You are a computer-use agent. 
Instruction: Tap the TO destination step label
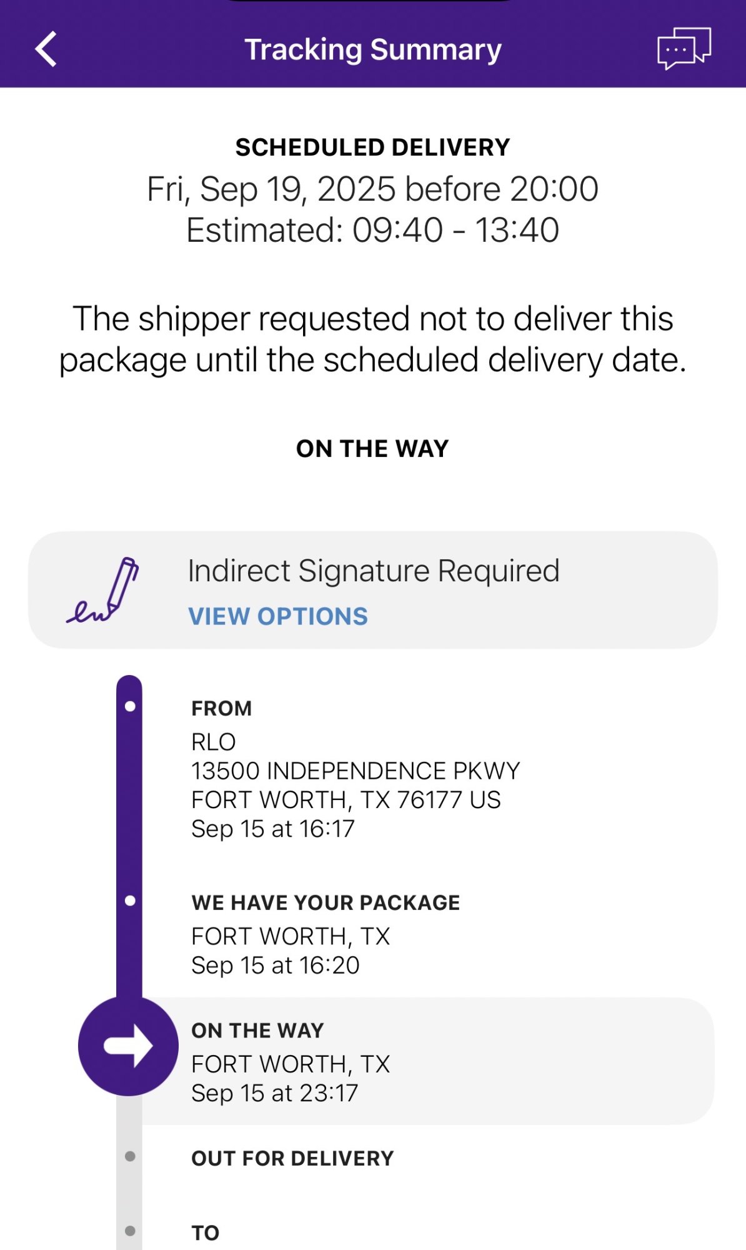206,1232
